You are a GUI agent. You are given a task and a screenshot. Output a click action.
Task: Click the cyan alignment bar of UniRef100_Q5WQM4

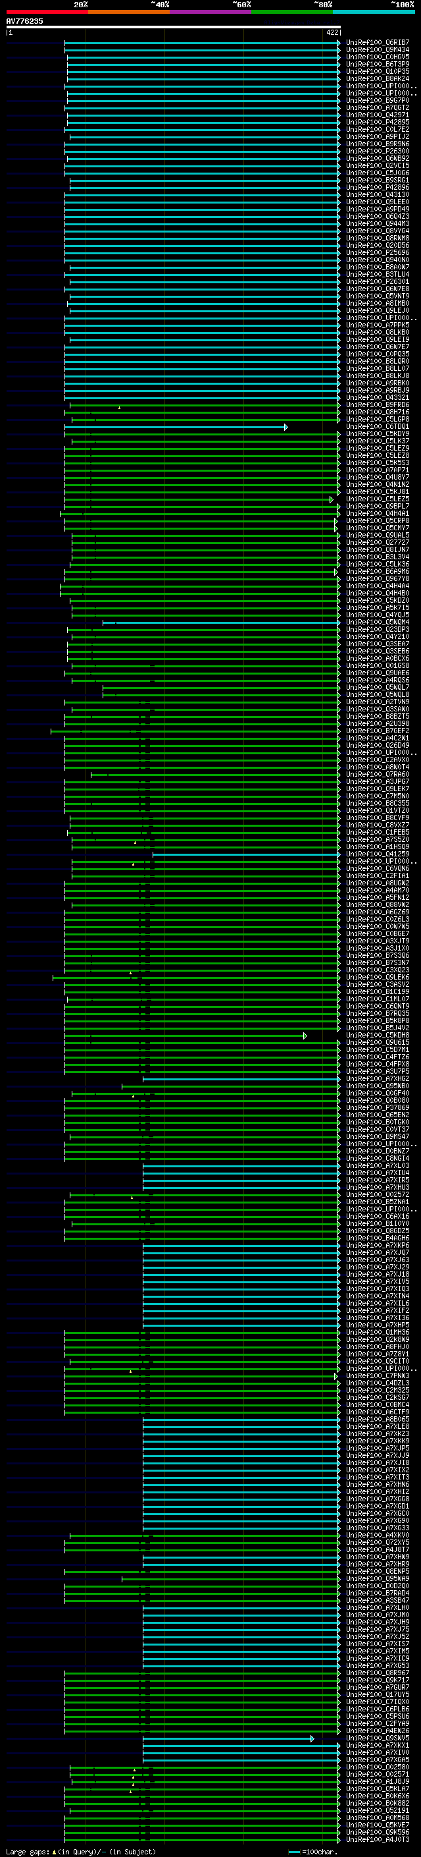222,623
